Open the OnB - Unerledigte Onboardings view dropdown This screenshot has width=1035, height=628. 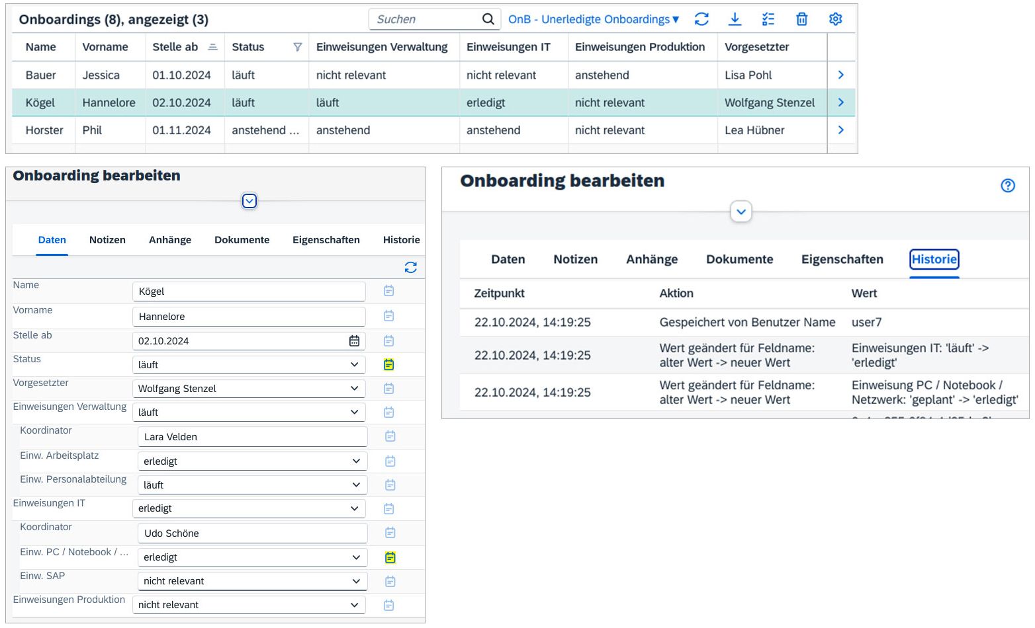(594, 19)
